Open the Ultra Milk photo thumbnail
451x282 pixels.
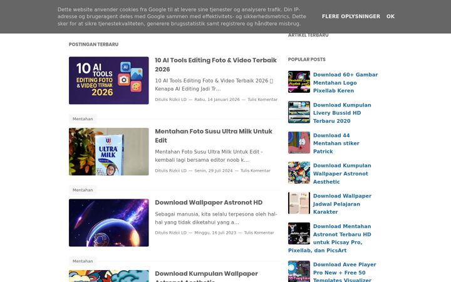pos(109,152)
